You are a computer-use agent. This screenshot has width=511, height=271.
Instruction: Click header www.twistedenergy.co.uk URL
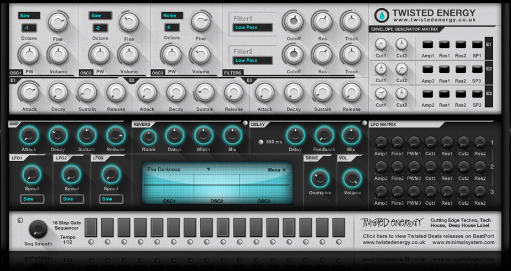click(435, 20)
